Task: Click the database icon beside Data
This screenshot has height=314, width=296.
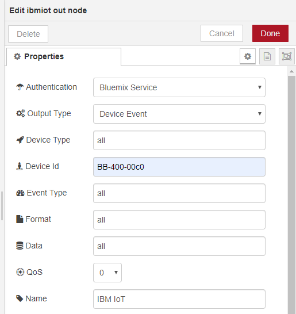Action: coord(20,246)
